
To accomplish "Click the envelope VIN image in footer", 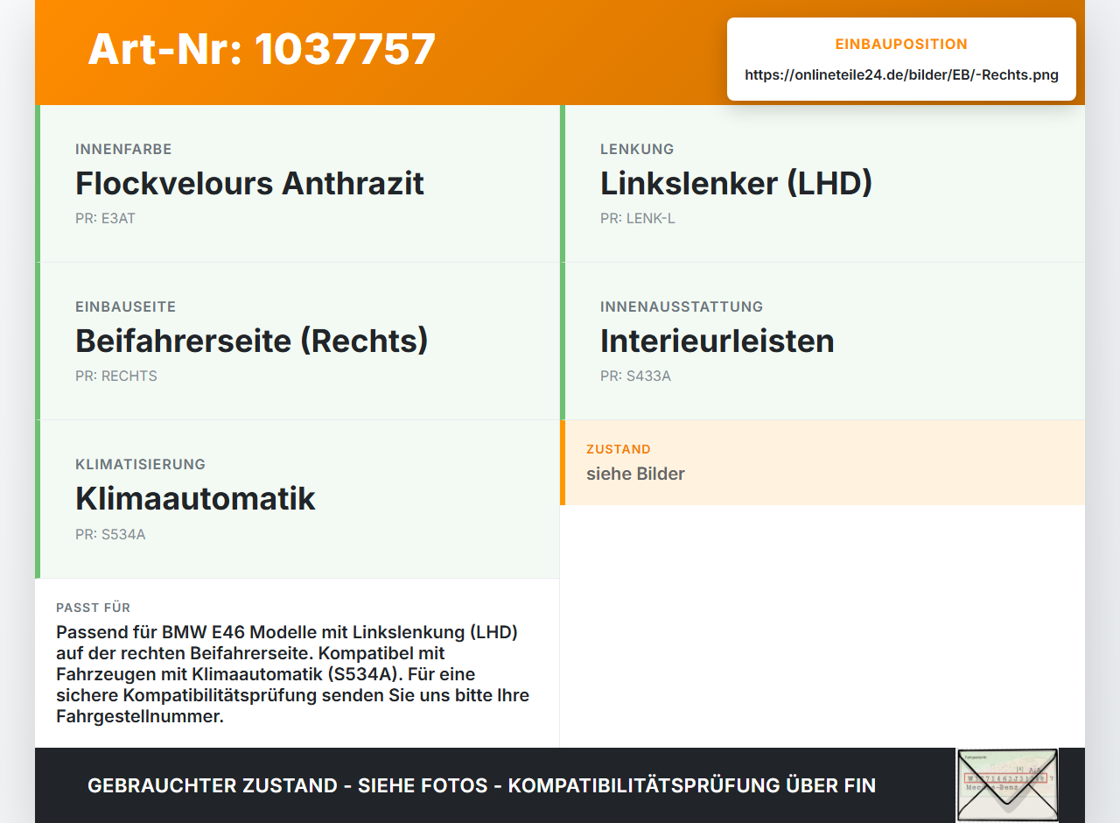I will (x=1007, y=785).
